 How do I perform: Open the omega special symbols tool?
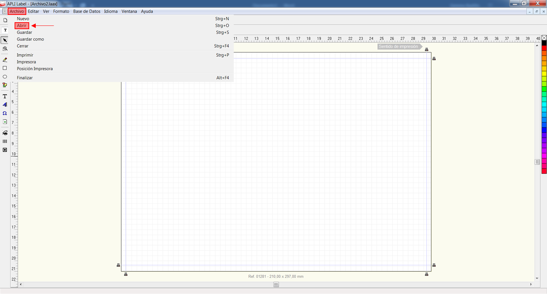point(5,113)
